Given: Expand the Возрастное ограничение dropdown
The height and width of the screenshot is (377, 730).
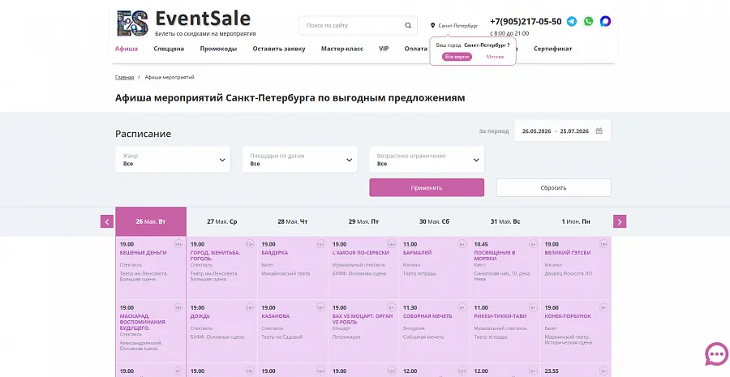Looking at the screenshot, I should coord(427,160).
